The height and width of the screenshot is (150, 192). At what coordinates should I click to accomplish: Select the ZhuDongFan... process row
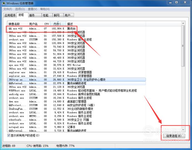(x=77, y=109)
